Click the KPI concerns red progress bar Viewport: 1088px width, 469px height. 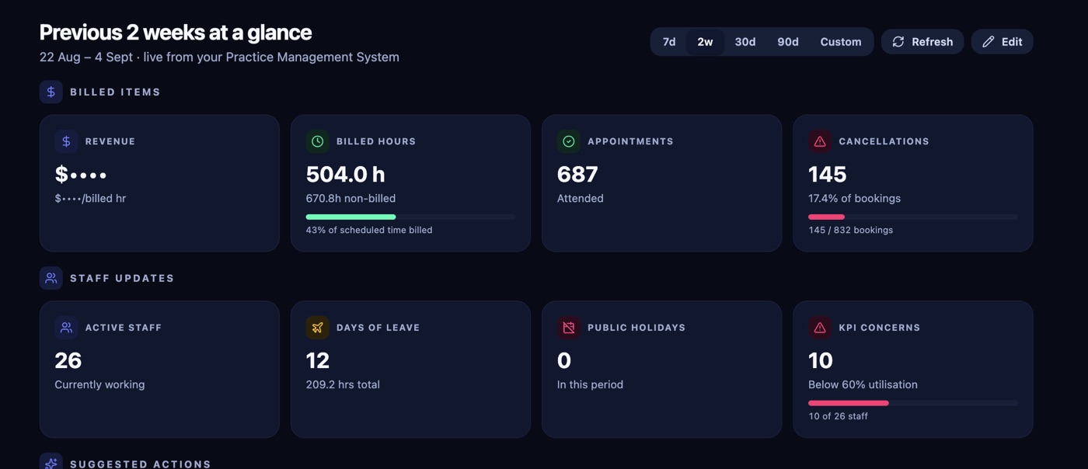click(x=913, y=403)
